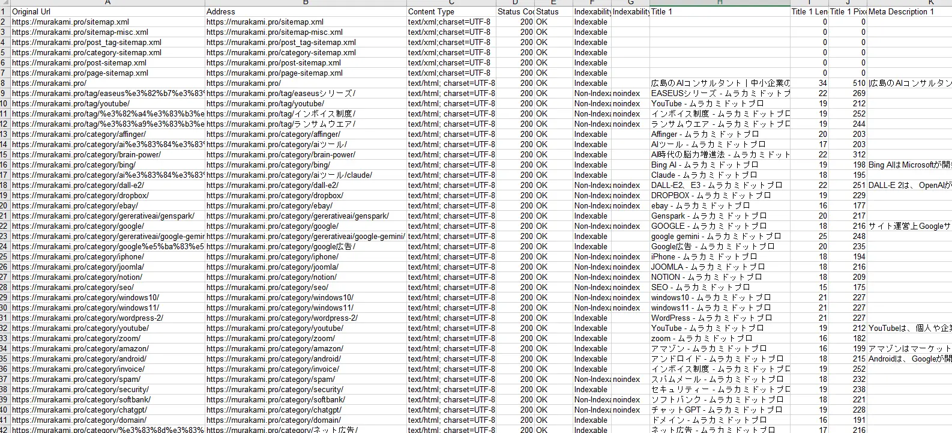This screenshot has height=433, width=952.
Task: Select title cell "アマゾン - ムラカミドットブロ"
Action: [720, 348]
